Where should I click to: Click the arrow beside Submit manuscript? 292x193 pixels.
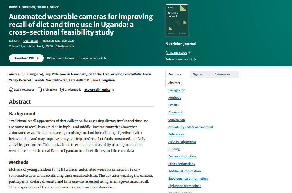pos(195,59)
